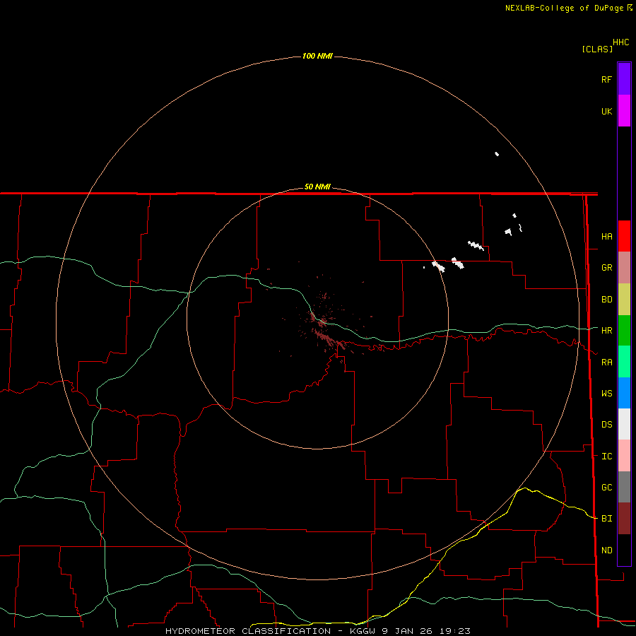Click the HA red legend color block
Image resolution: width=636 pixels, height=636 pixels.
(x=624, y=236)
